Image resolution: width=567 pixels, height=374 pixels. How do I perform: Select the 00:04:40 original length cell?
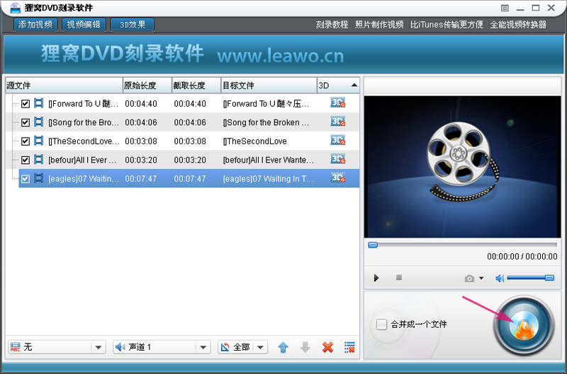pyautogui.click(x=141, y=104)
